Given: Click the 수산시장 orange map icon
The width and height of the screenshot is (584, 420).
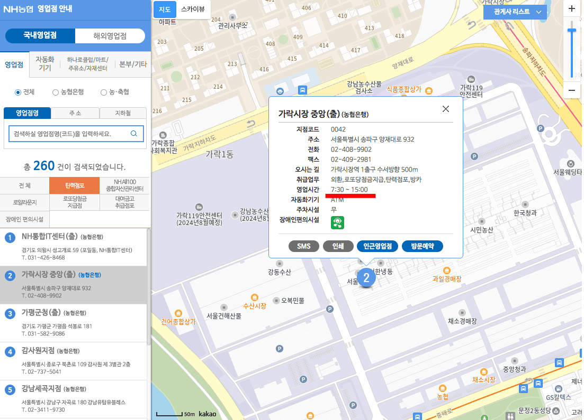Looking at the screenshot, I should (x=255, y=297).
